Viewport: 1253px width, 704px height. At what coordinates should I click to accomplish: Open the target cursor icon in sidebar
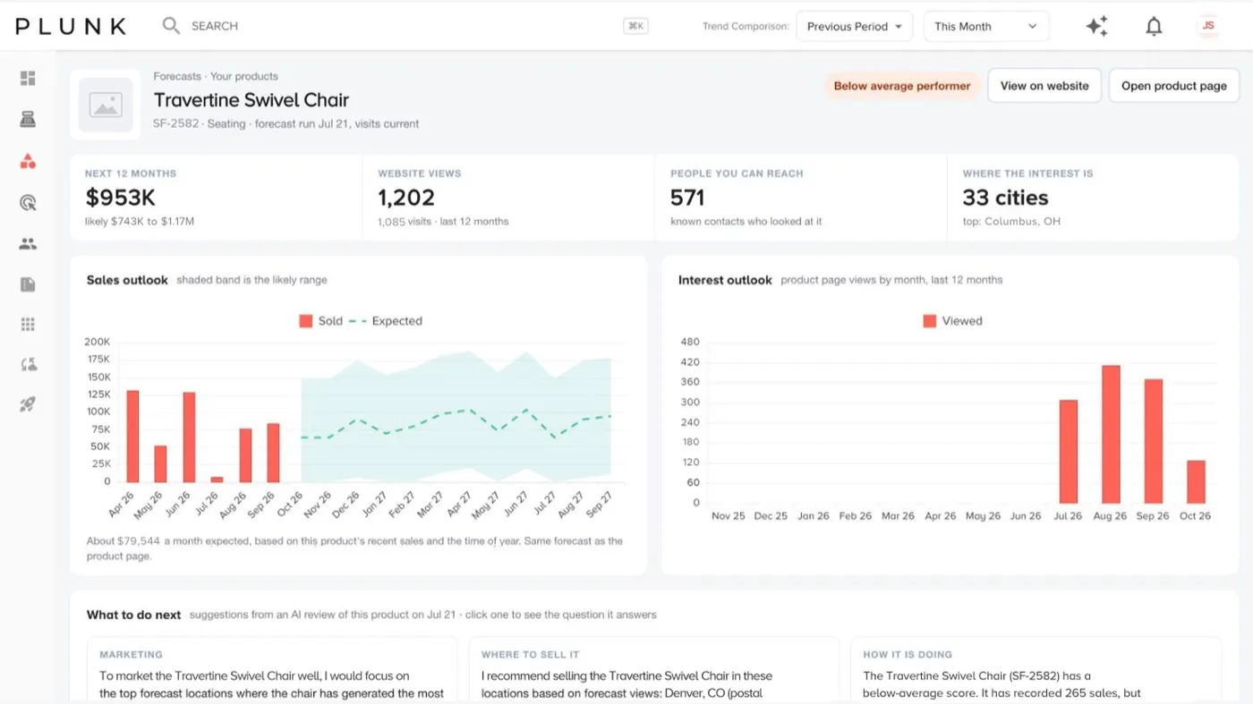pyautogui.click(x=28, y=202)
